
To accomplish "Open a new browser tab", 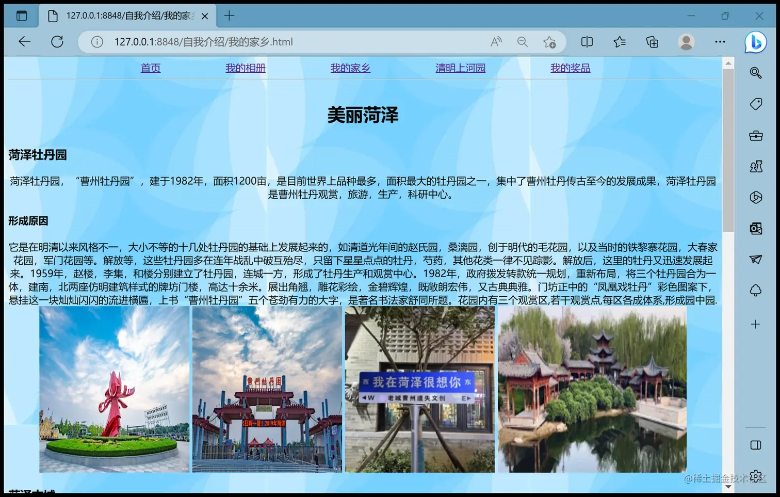I will click(229, 15).
